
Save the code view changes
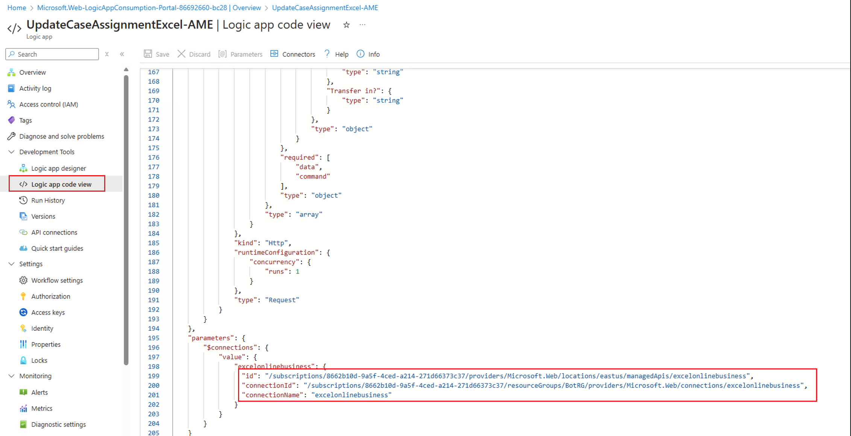pyautogui.click(x=157, y=54)
